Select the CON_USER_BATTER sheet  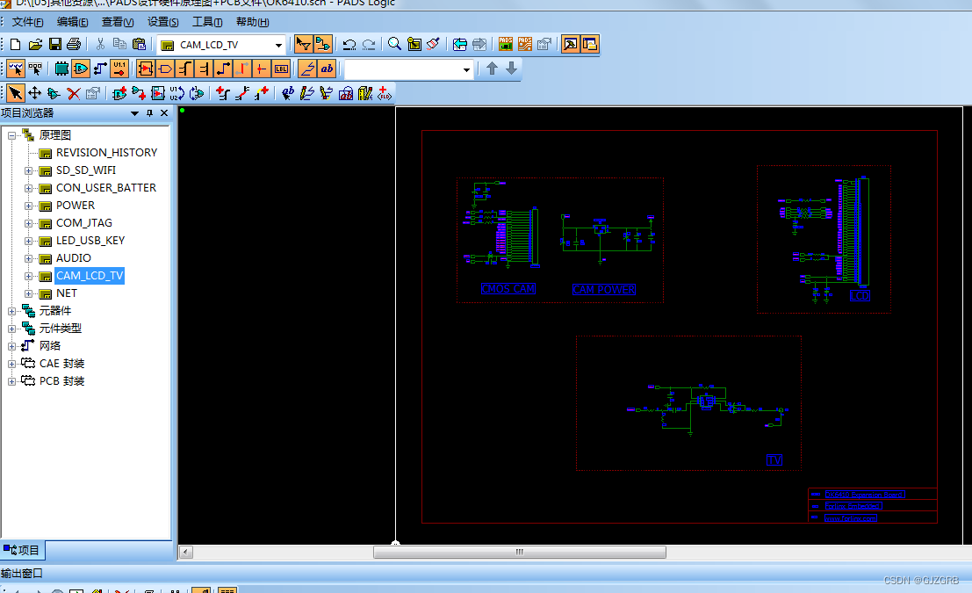tap(106, 188)
